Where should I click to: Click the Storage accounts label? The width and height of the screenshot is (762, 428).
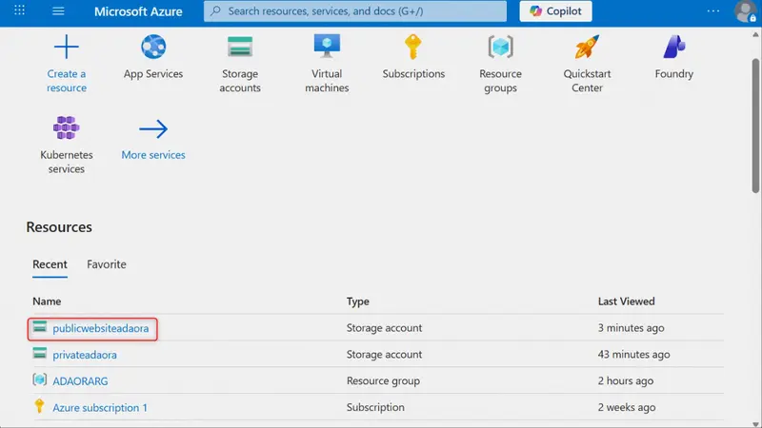coord(240,81)
